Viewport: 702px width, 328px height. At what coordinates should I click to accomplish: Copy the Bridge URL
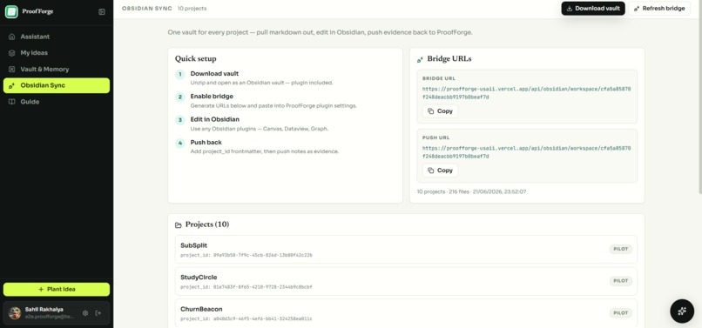pos(440,111)
